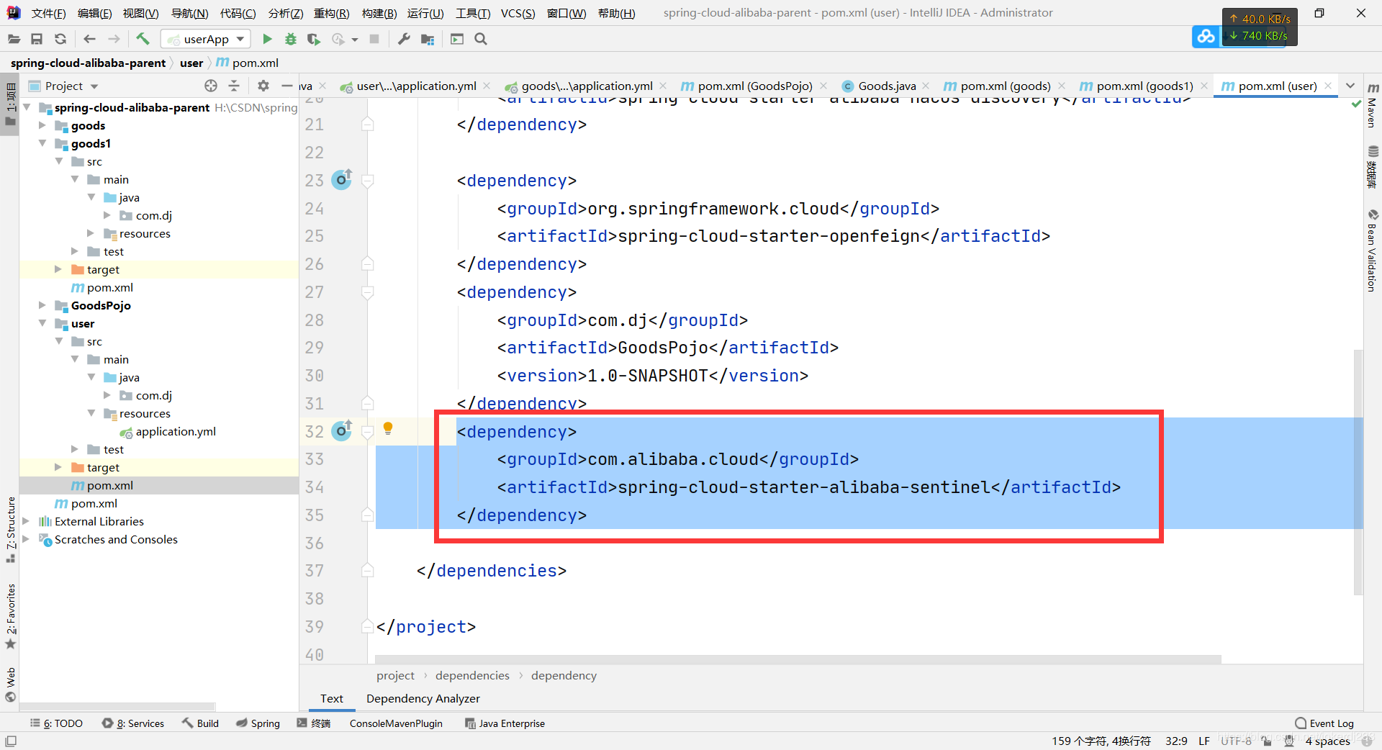Open the Event Log panel
The width and height of the screenshot is (1382, 750).
click(1324, 723)
